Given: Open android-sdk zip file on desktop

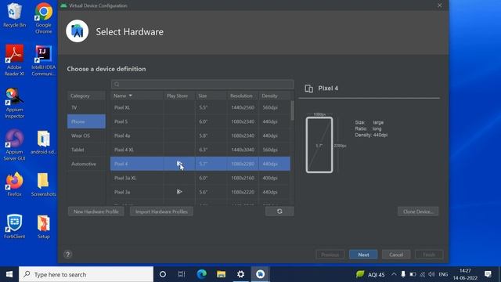Looking at the screenshot, I should click(x=44, y=143).
